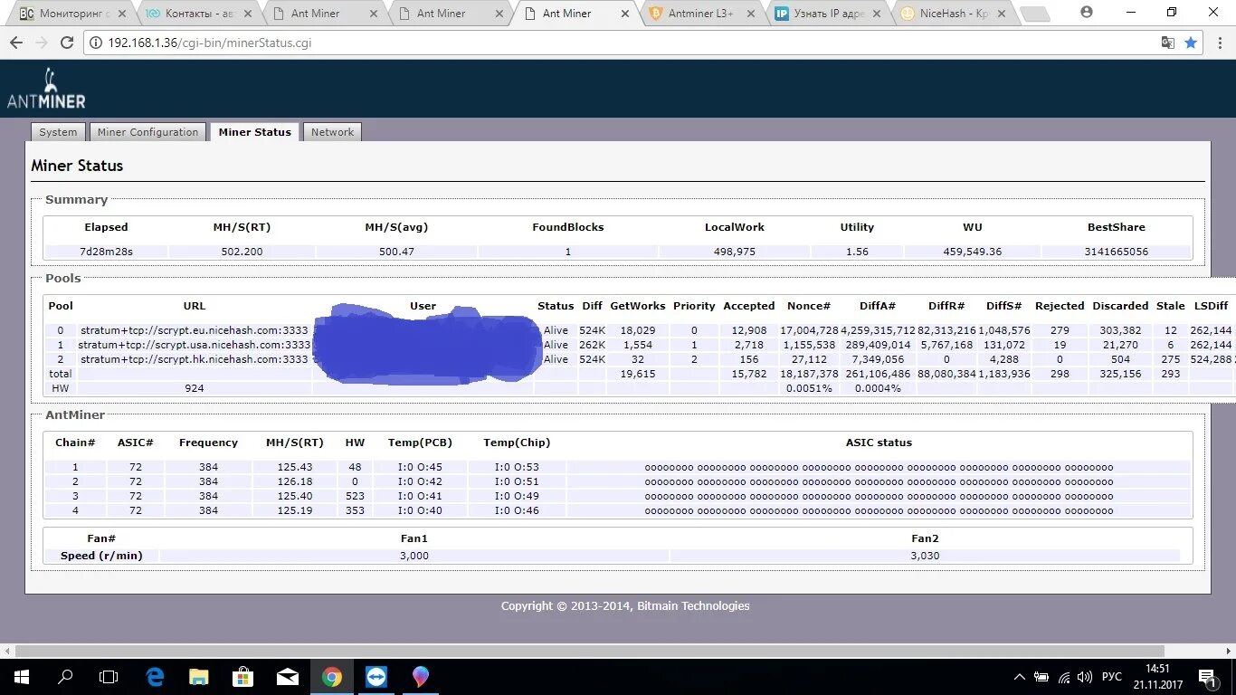Viewport: 1236px width, 695px height.
Task: Select the Miner Status tab
Action: point(255,132)
